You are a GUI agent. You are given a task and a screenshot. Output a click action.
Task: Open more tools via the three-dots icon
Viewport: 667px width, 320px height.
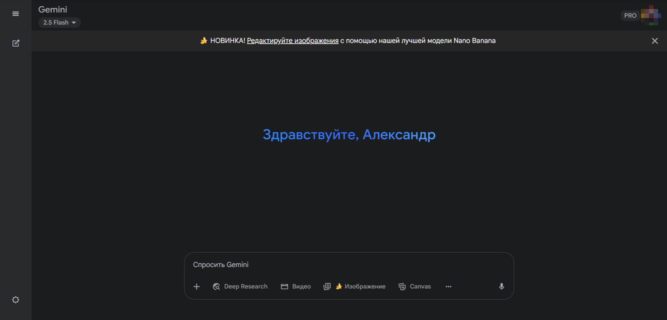[448, 286]
